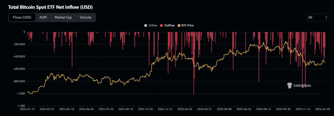The image size is (334, 116).
Task: Open the Volume tab
Action: point(85,17)
